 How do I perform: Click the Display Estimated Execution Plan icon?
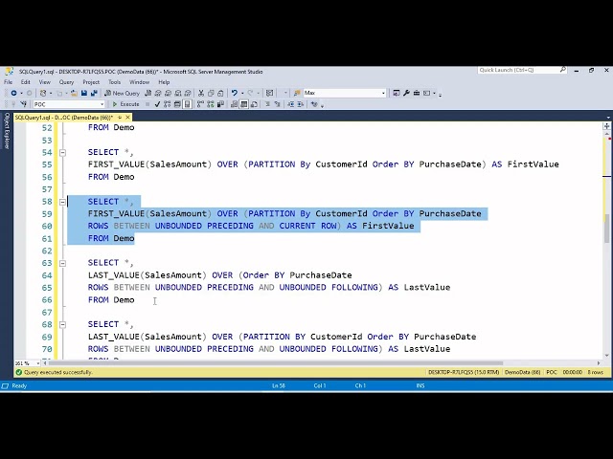[x=168, y=104]
